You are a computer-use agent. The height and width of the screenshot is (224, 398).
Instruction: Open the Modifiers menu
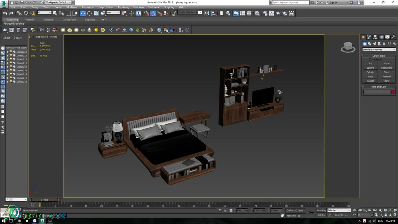[x=71, y=7]
